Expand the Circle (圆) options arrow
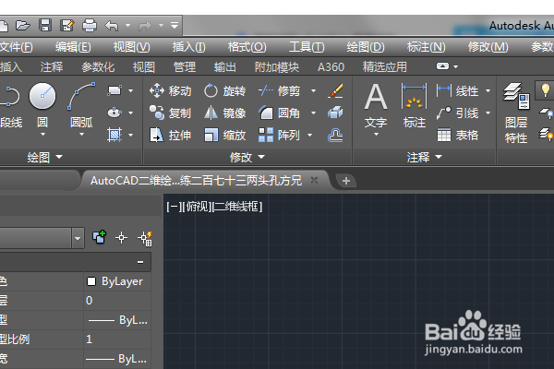This screenshot has height=369, width=554. point(42,134)
